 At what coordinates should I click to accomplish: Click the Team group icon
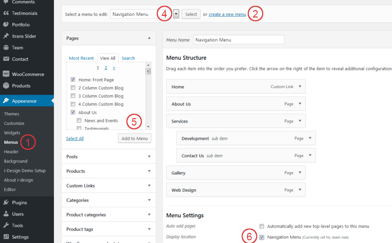6,48
